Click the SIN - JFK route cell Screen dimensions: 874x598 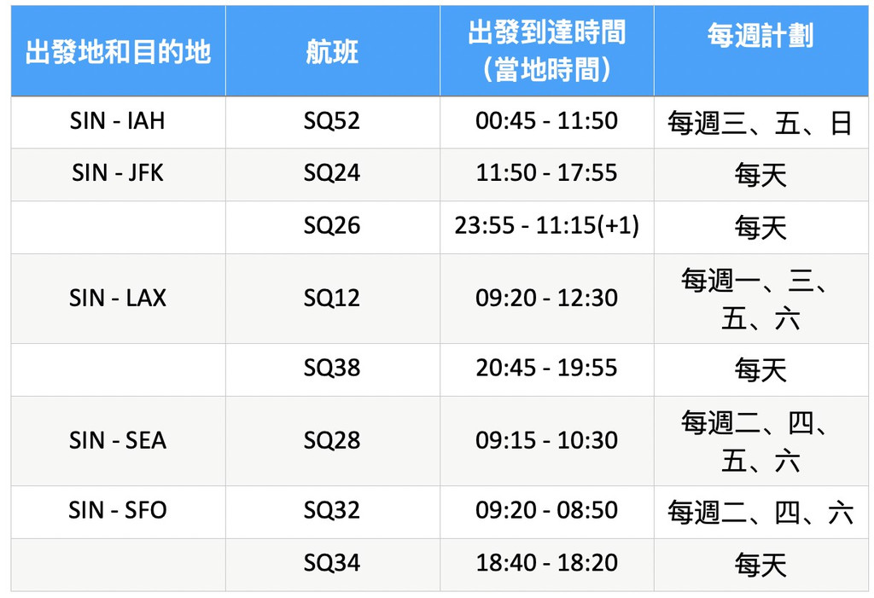118,173
